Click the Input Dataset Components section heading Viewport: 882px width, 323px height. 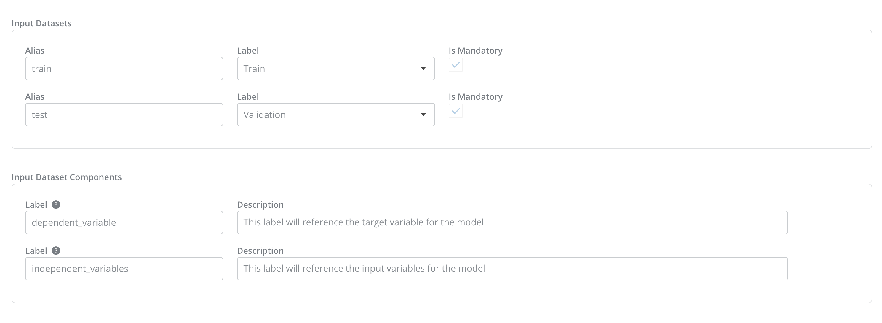66,177
